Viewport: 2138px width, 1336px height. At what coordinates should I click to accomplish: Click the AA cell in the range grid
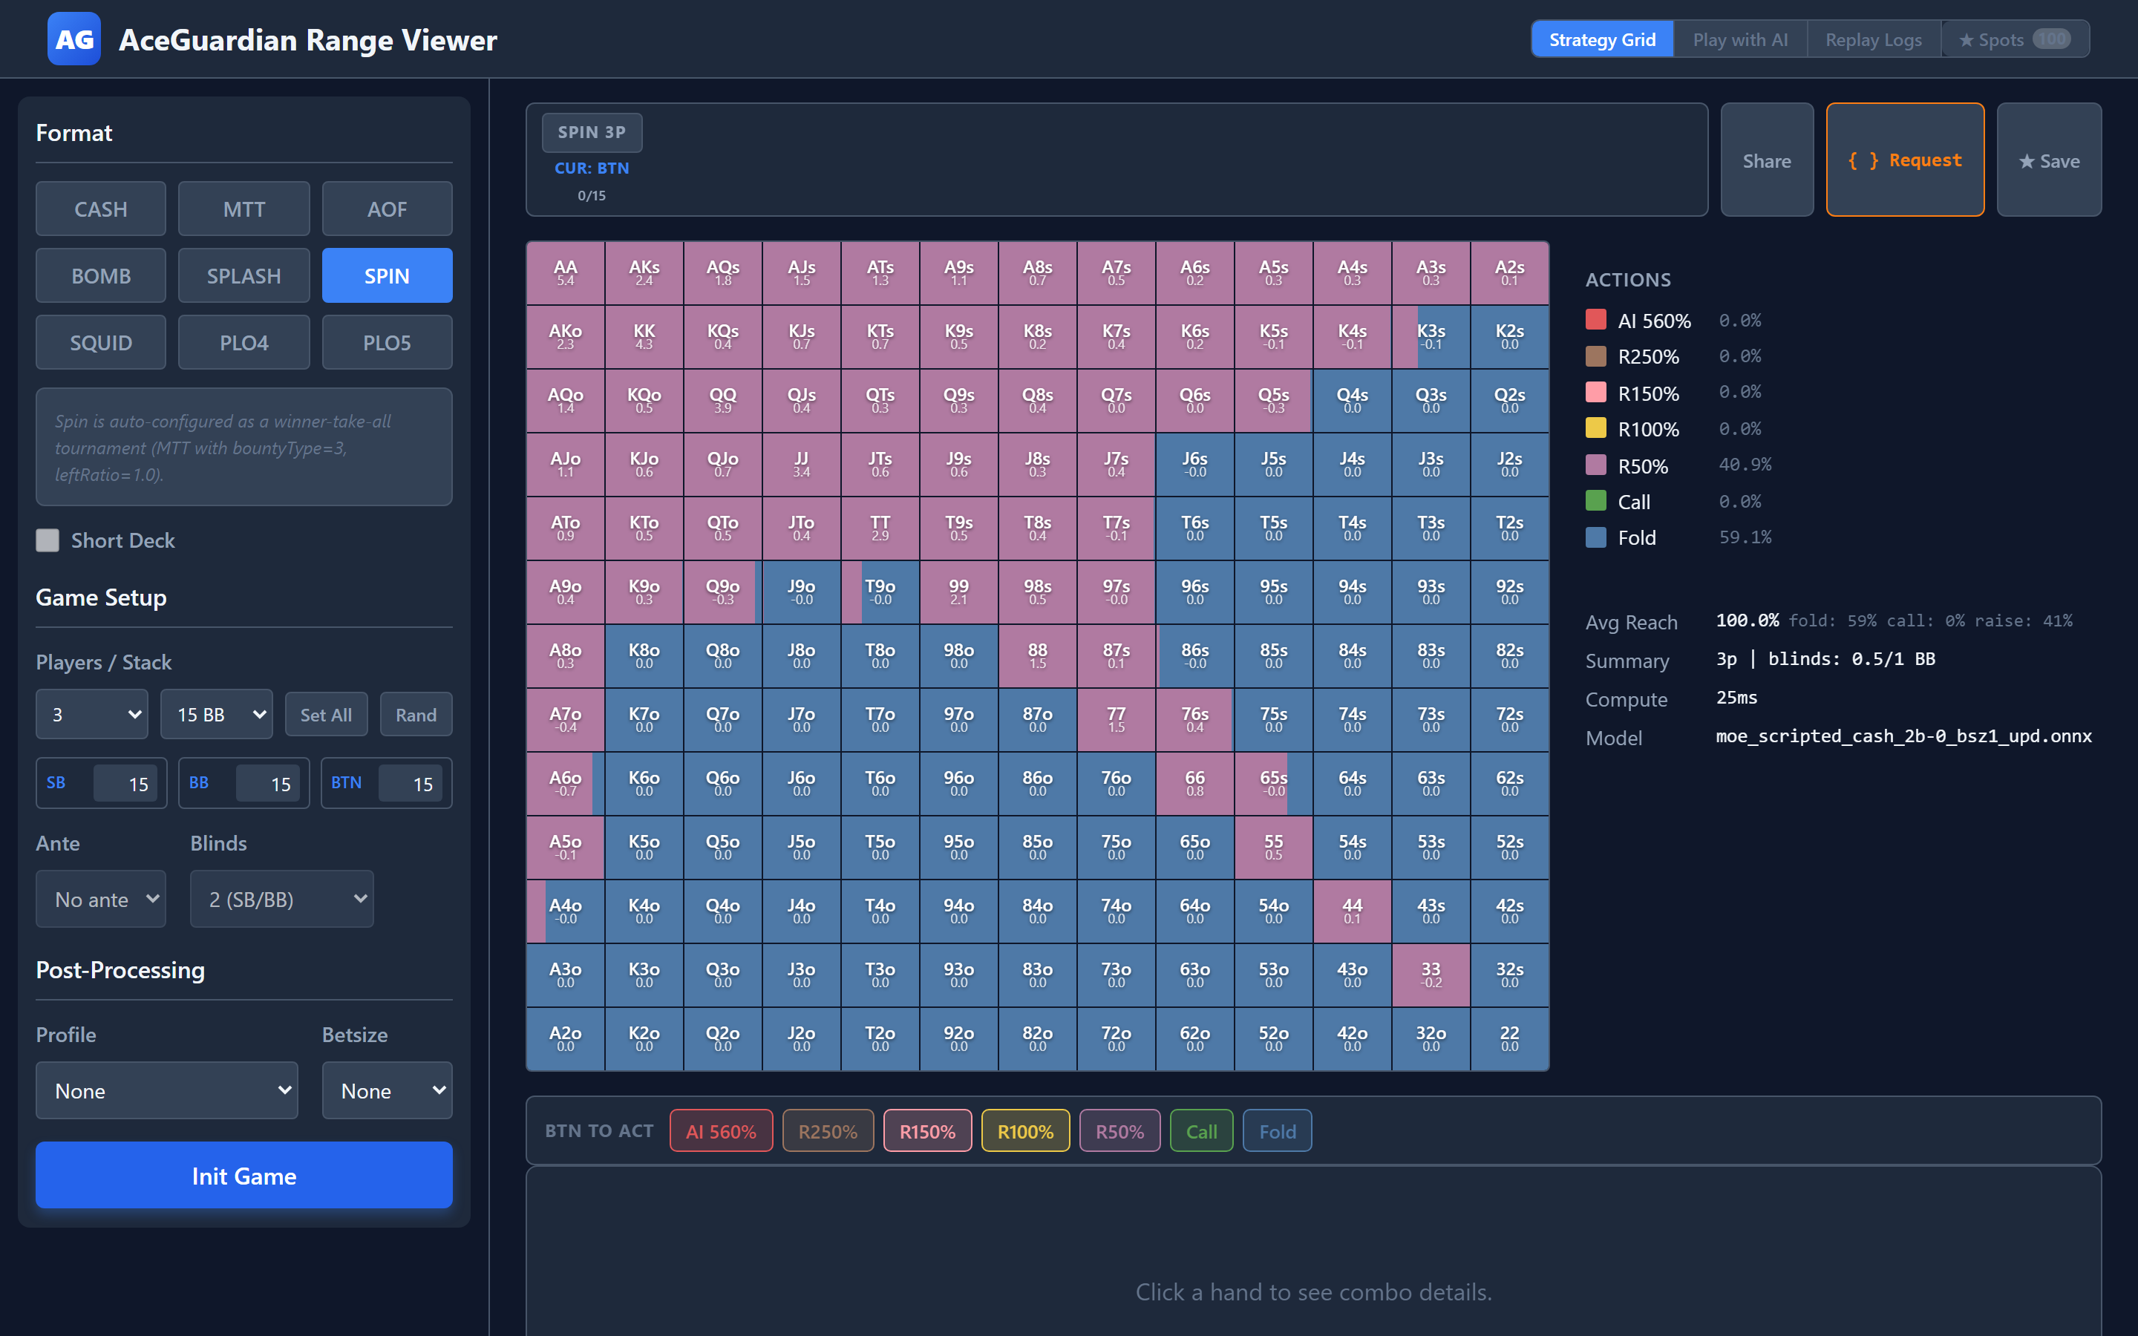[x=564, y=272]
